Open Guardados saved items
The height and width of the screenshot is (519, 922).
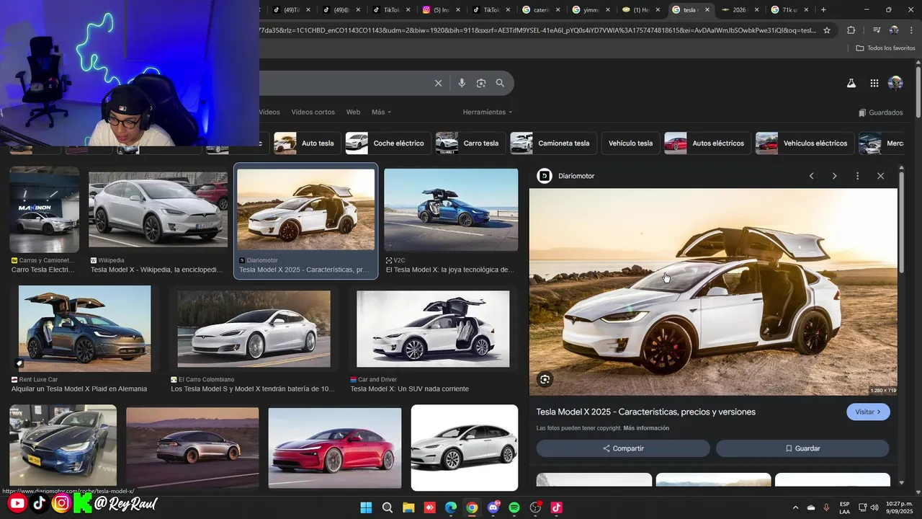pos(880,112)
